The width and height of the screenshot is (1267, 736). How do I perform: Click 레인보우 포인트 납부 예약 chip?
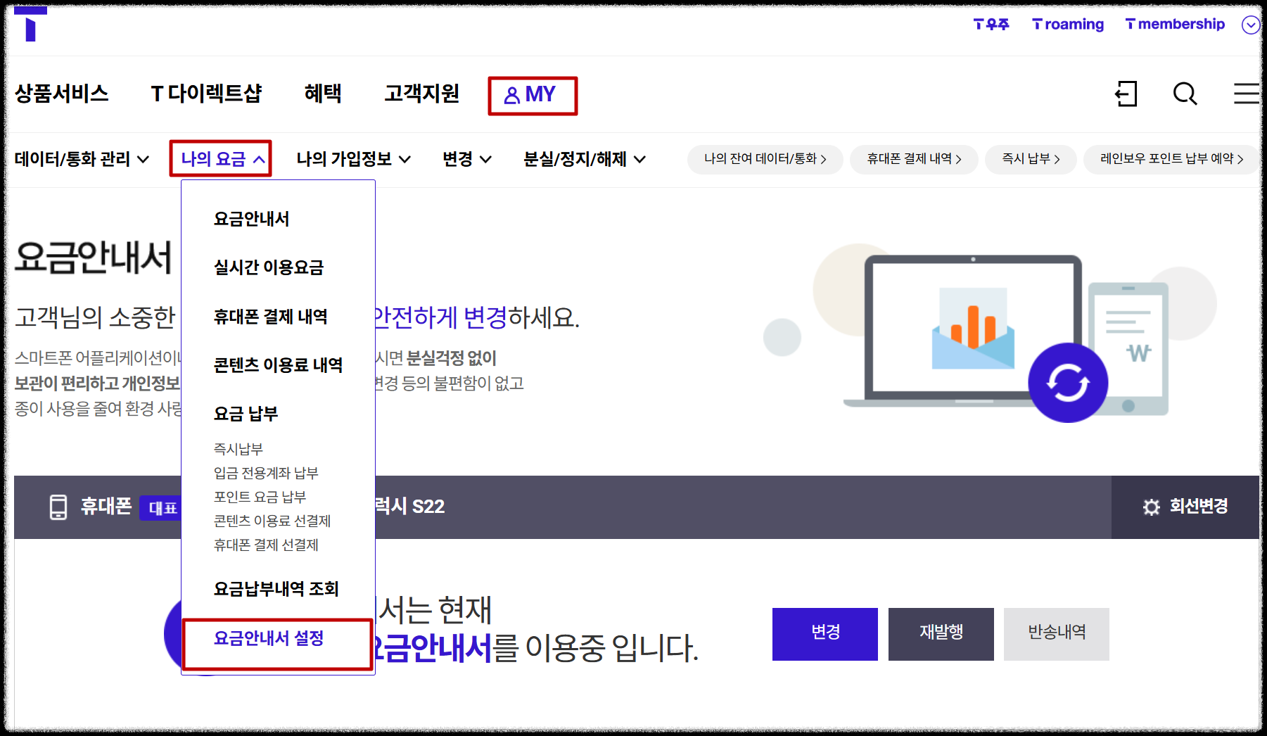[x=1171, y=159]
